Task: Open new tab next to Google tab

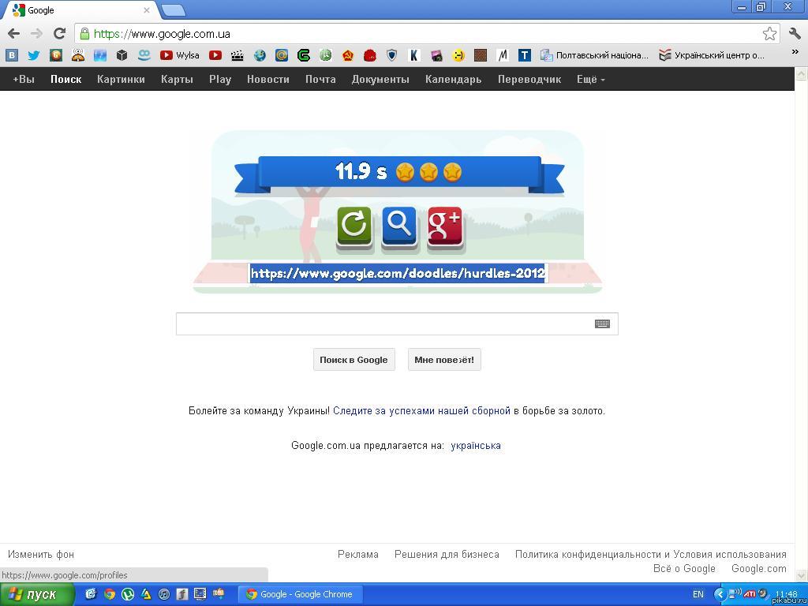Action: pos(174,10)
